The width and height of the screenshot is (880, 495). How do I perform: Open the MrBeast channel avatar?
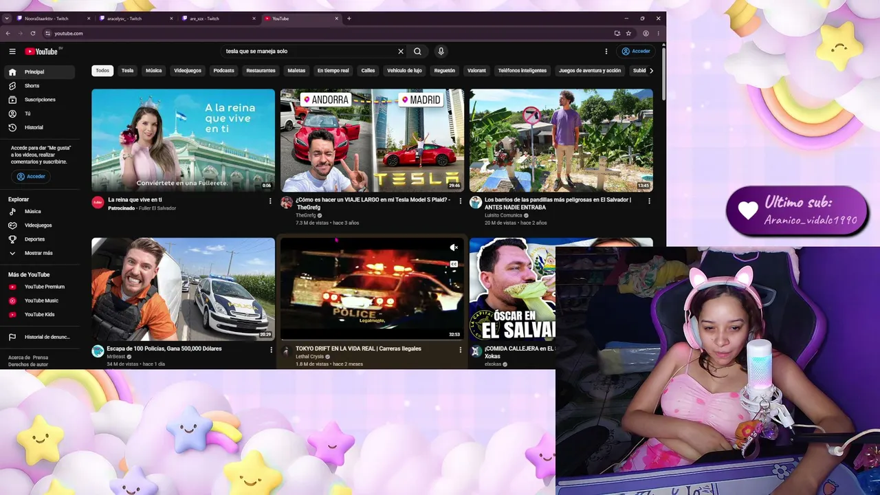98,351
